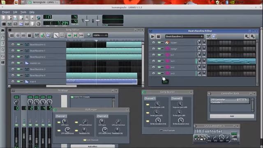Image resolution: width=263 pixels, height=148 pixels.
Task: Open the Help menu
Action: tap(32, 12)
